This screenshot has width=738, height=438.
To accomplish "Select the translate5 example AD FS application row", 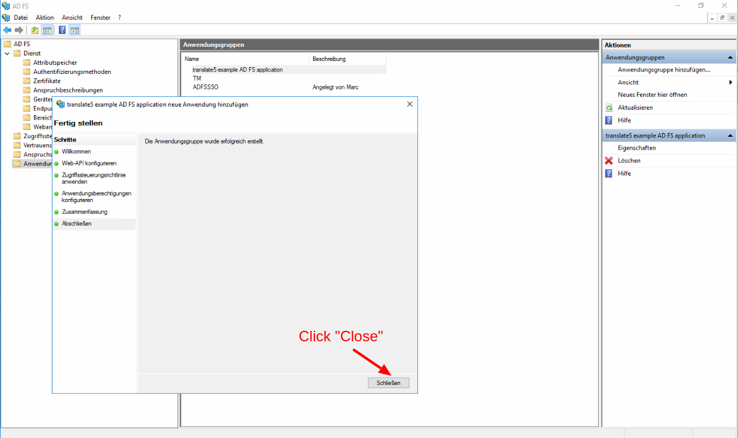I will pos(284,70).
